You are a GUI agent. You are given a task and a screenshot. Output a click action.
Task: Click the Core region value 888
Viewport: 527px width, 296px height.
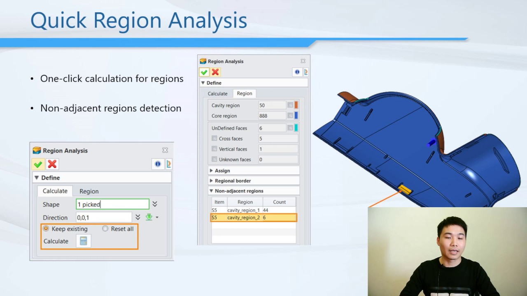click(x=272, y=116)
